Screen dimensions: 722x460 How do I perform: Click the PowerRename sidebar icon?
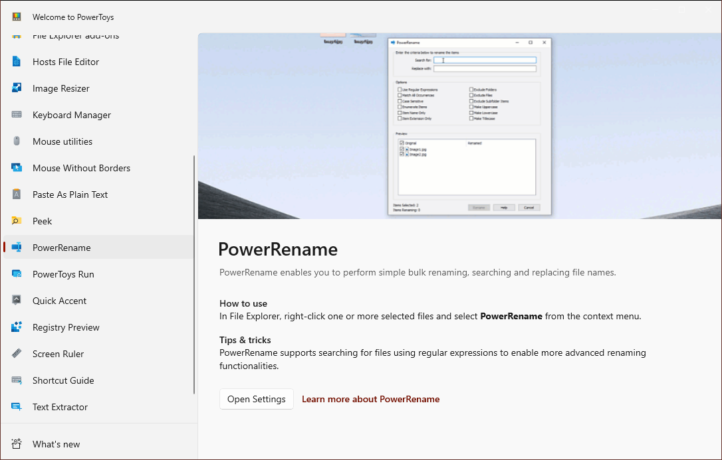click(18, 247)
